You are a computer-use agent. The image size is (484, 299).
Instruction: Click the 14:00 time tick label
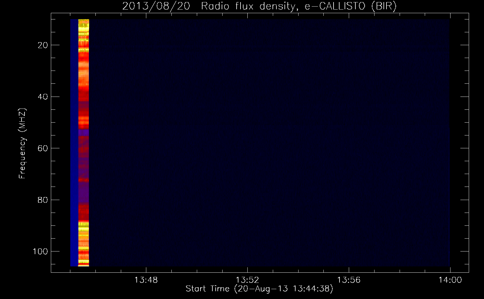click(x=450, y=280)
